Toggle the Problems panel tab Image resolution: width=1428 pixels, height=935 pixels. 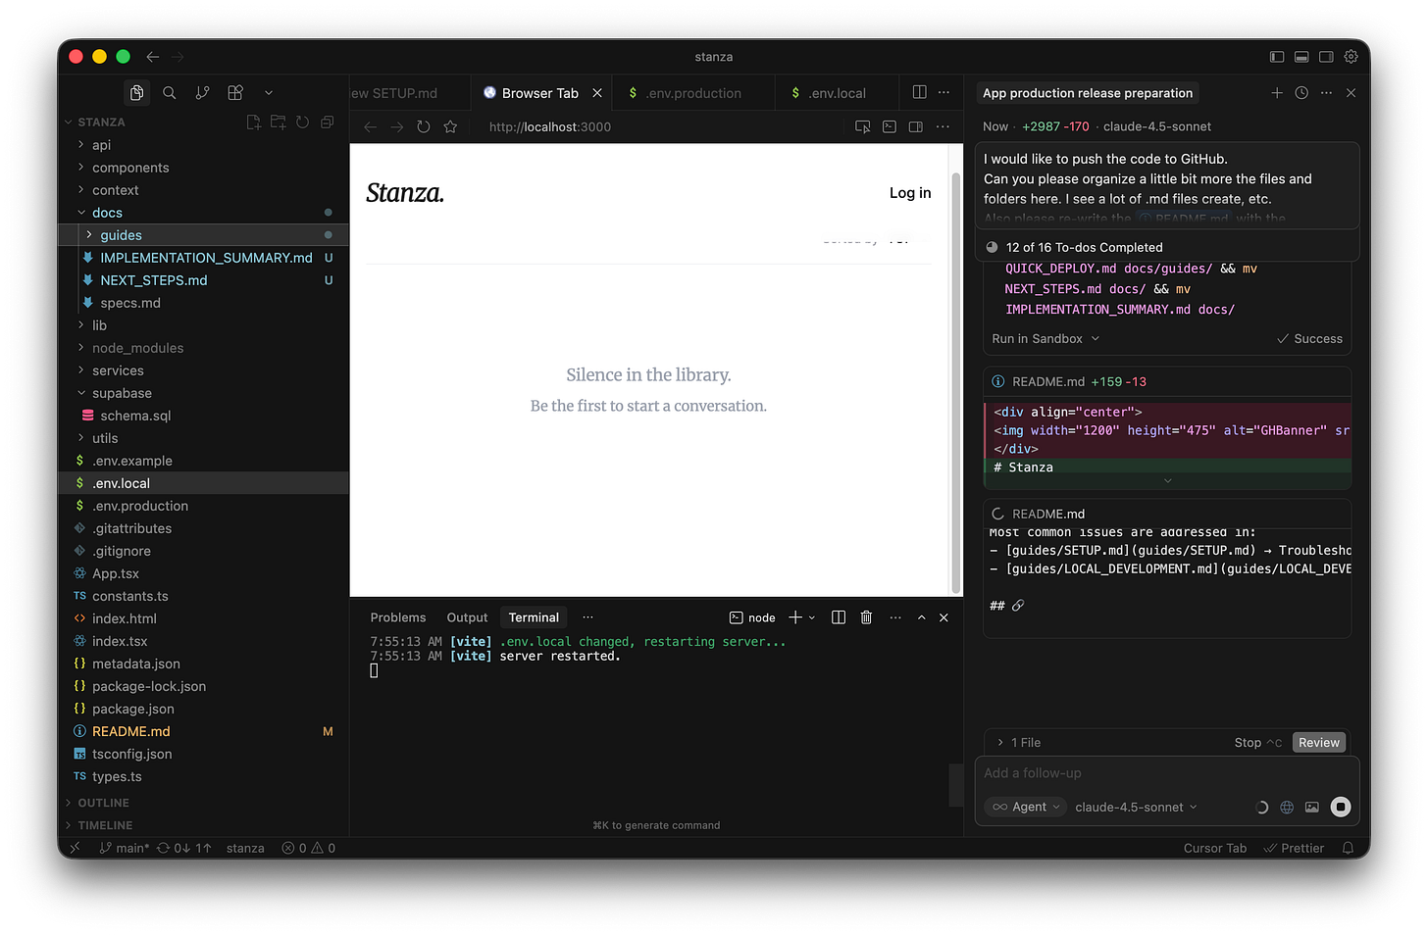pos(397,617)
